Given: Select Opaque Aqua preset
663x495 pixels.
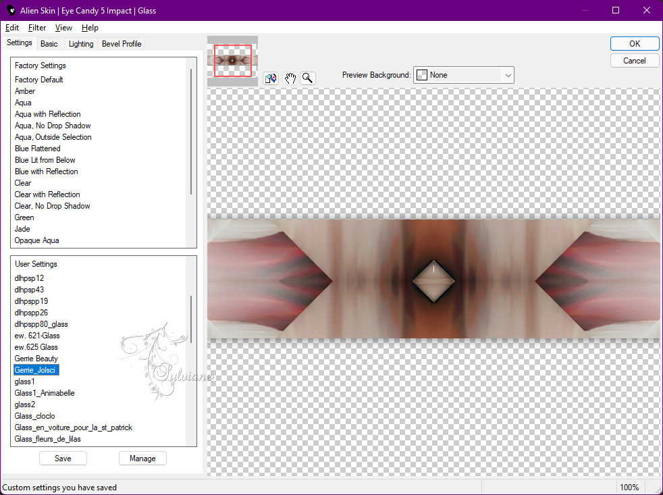Looking at the screenshot, I should click(36, 240).
